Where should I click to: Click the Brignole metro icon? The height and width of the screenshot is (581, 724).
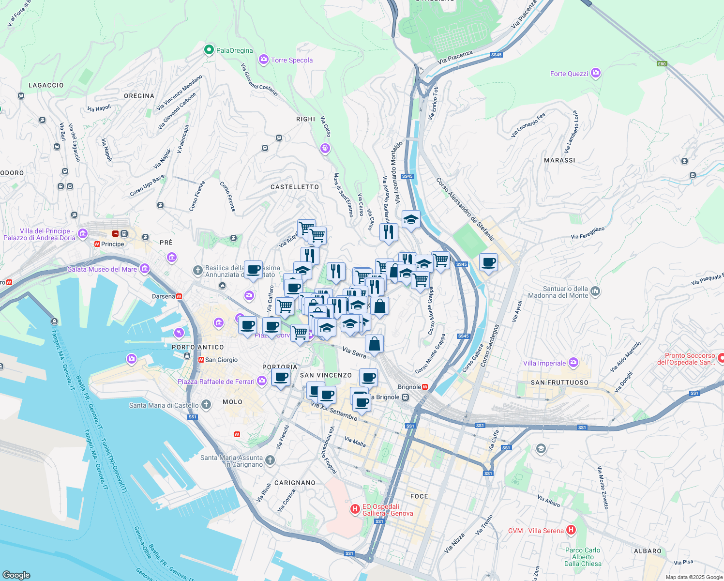point(425,387)
